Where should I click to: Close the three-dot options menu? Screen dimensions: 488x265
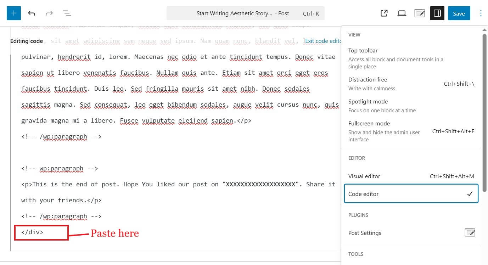(481, 13)
